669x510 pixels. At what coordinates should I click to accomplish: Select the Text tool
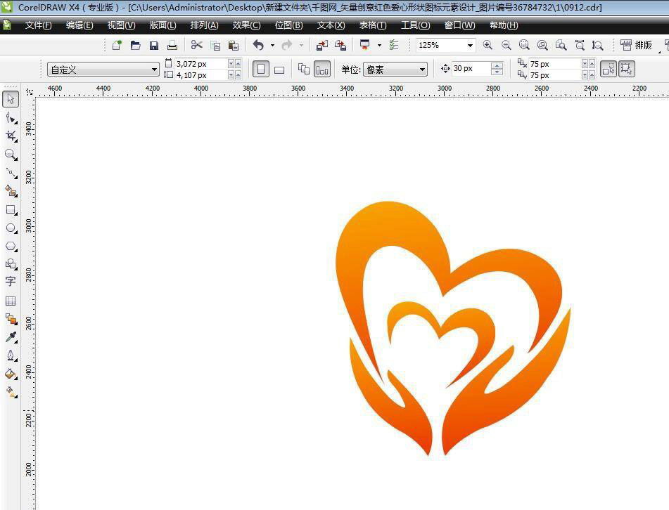11,281
